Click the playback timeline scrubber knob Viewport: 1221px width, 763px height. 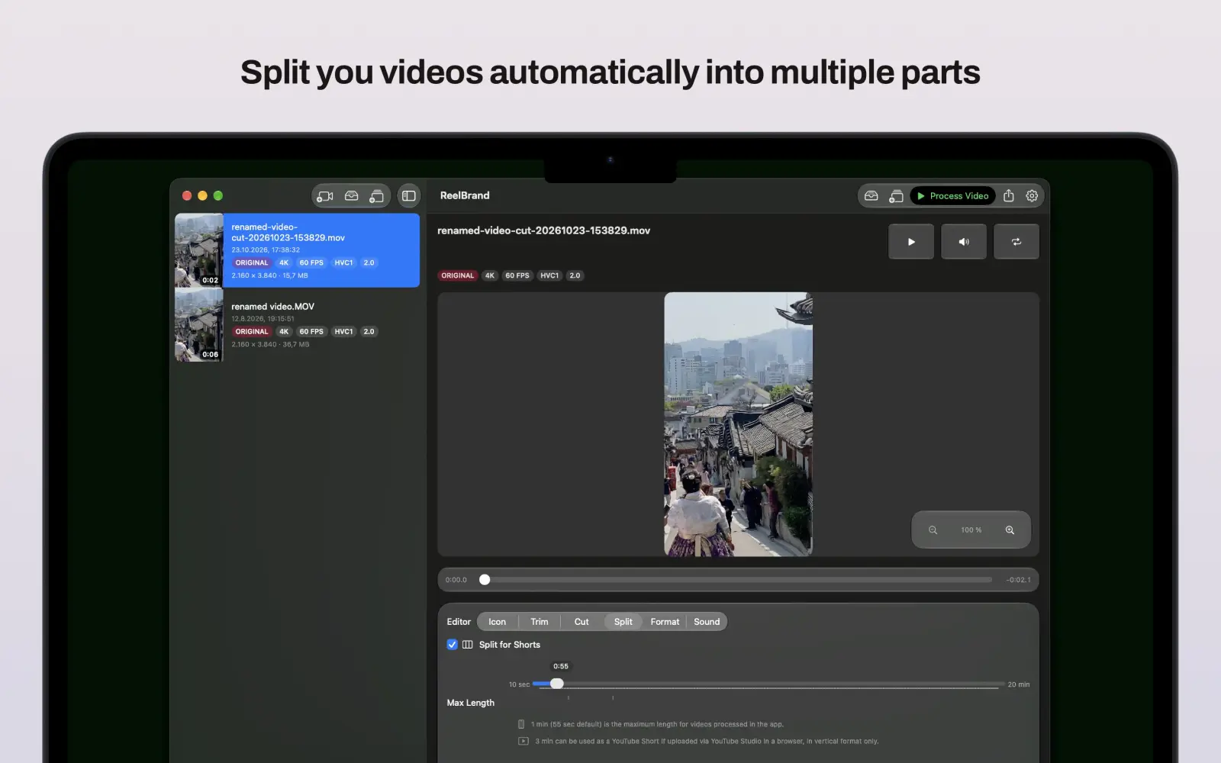(x=485, y=580)
